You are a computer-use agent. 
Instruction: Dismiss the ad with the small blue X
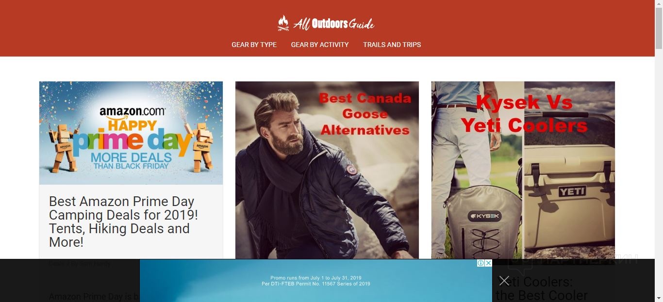tap(488, 263)
